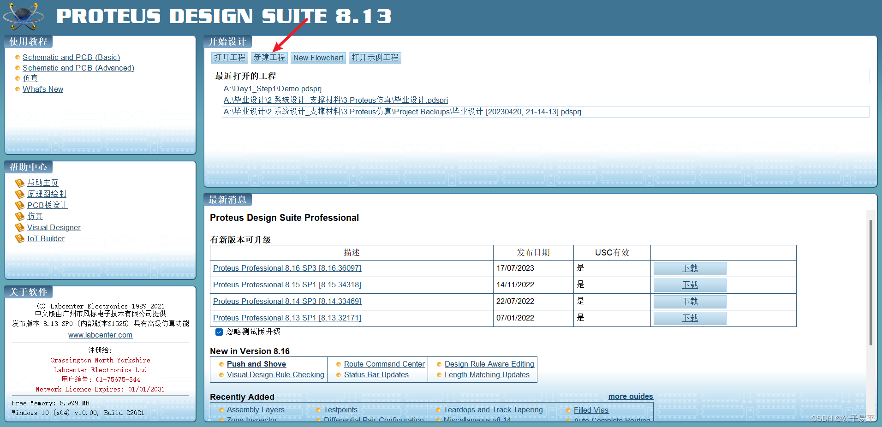Click the book icon beside IoT Builder
882x427 pixels.
click(20, 238)
